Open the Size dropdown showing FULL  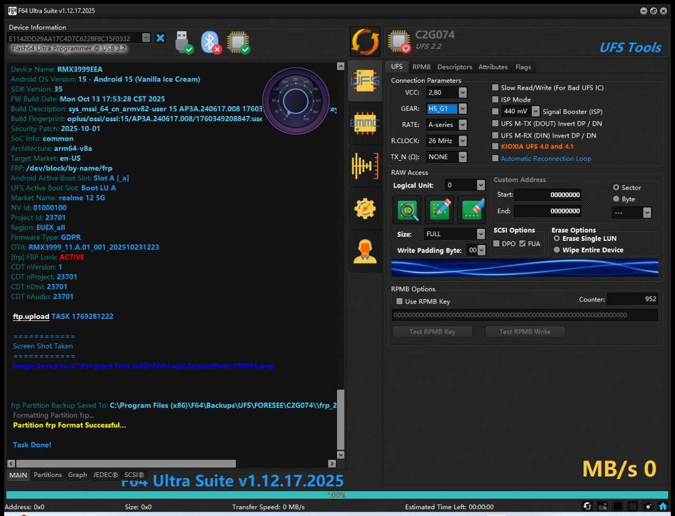coord(480,234)
